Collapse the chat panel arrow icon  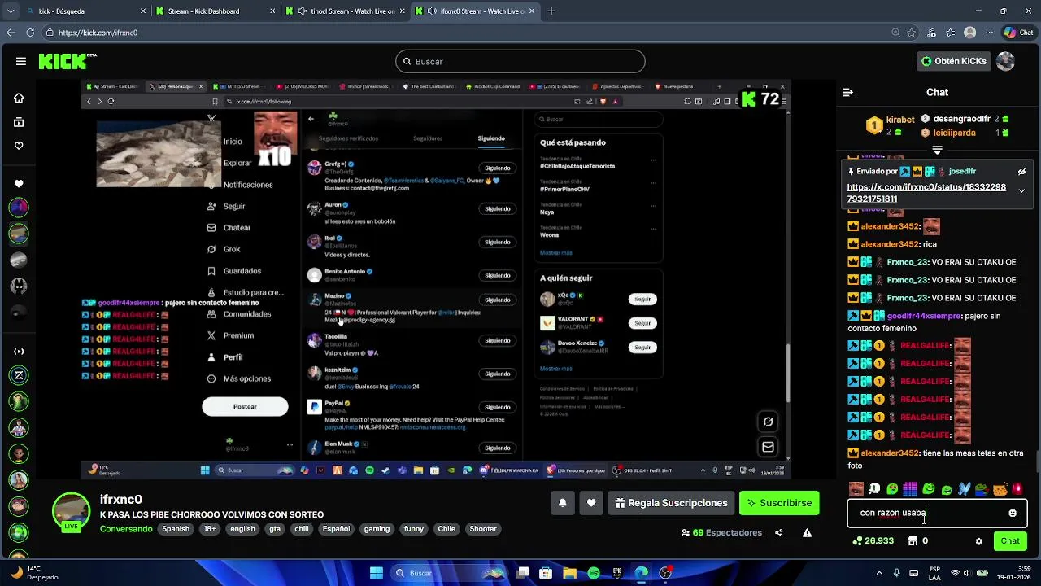pos(847,93)
